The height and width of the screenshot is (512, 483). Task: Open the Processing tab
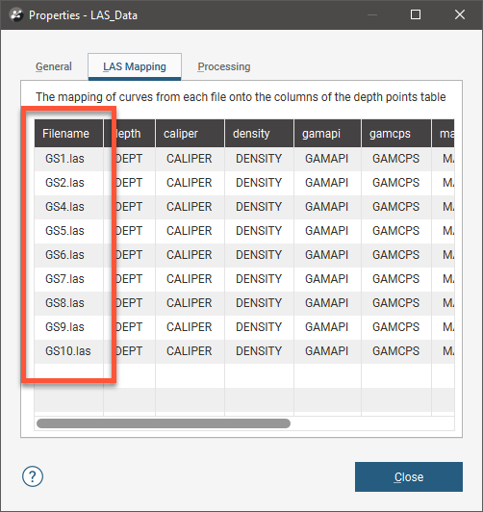(224, 66)
